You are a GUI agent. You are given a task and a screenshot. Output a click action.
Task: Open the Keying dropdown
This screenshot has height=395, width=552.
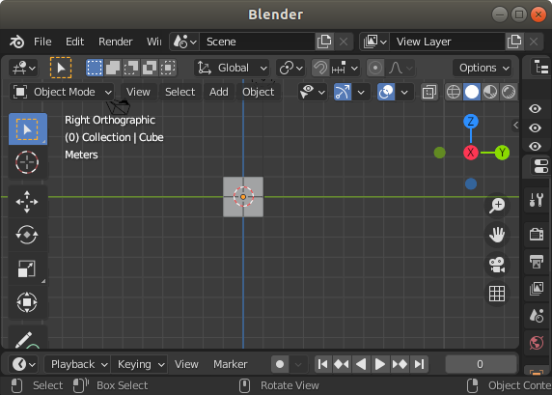pos(140,364)
